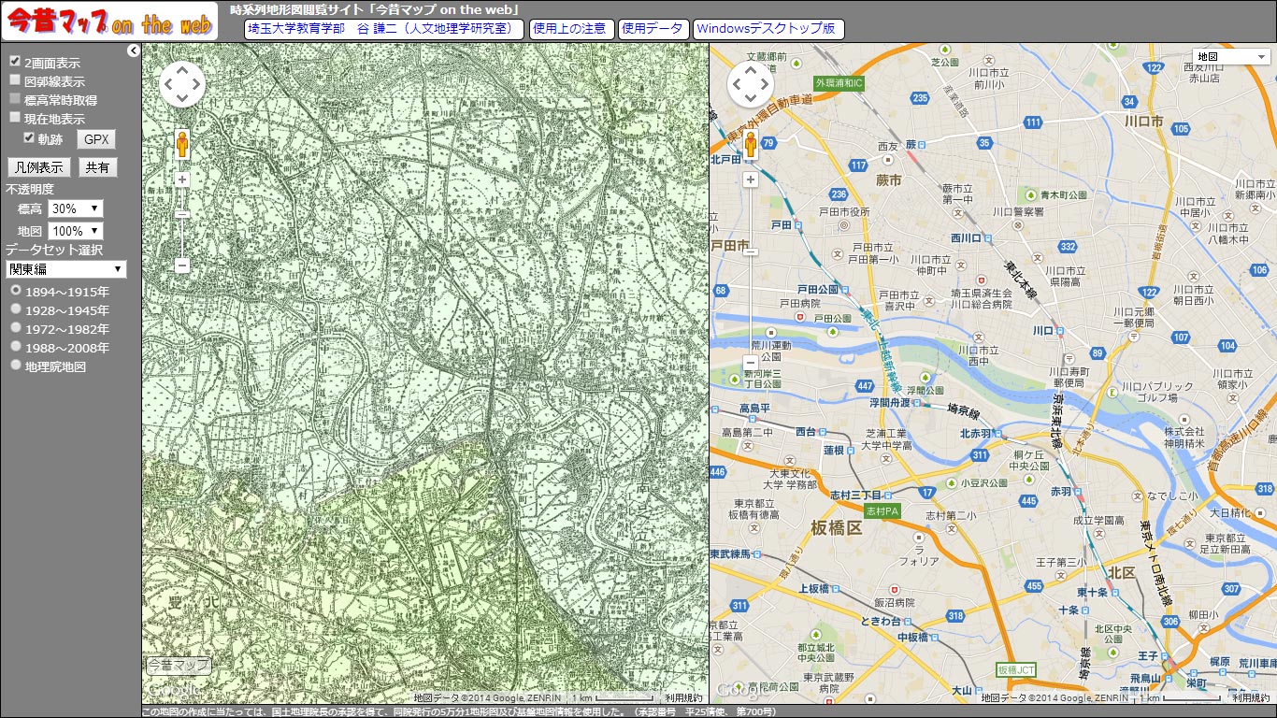Click route 332 shield near 西川口
This screenshot has height=718, width=1277.
(1069, 247)
